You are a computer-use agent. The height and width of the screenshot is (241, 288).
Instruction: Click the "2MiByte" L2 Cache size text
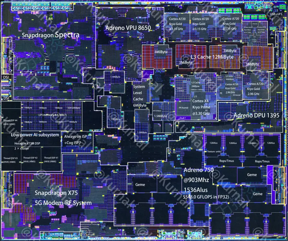click(x=195, y=86)
